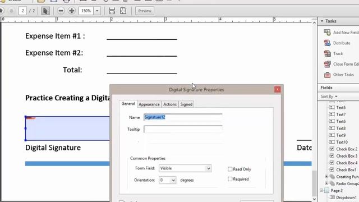The image size is (359, 202).
Task: Click the 150% zoom value field
Action: 86,11
